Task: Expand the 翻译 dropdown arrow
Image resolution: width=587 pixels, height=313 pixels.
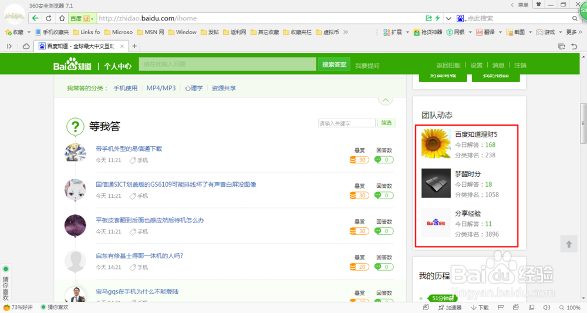Action: click(x=500, y=32)
